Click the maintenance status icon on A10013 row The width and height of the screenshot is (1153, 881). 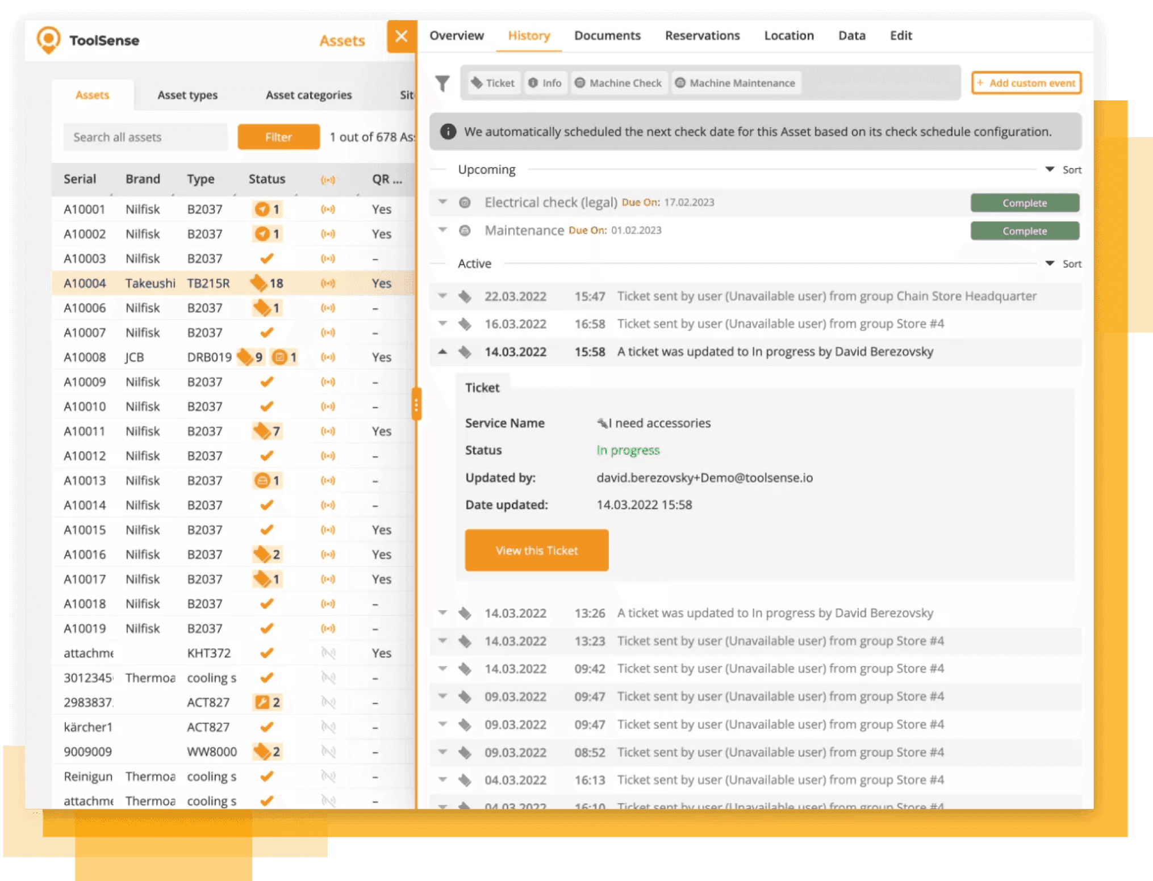262,481
